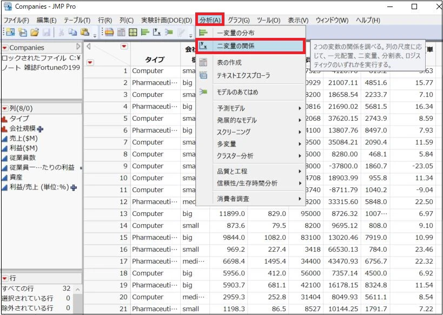This screenshot has width=443, height=315.
Task: Click the 選択されている行 label
Action: (27, 298)
